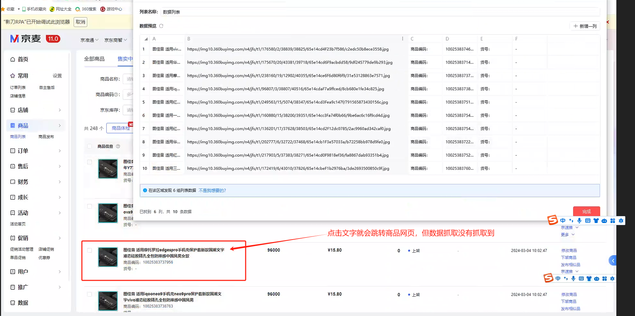
Task: Click the 用户 sidebar icon
Action: (13, 272)
